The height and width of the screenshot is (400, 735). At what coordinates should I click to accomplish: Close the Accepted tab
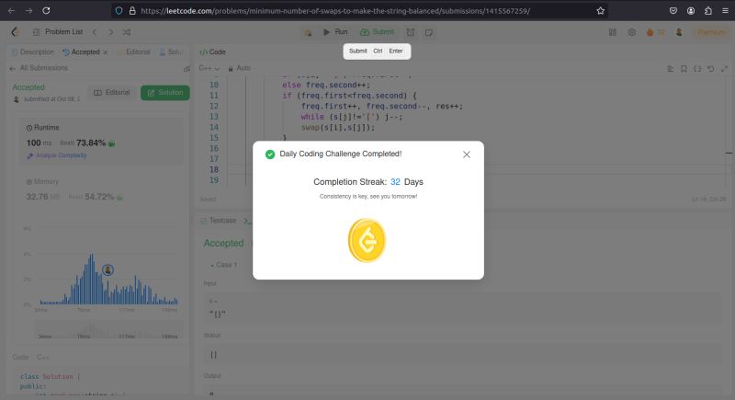[x=106, y=52]
